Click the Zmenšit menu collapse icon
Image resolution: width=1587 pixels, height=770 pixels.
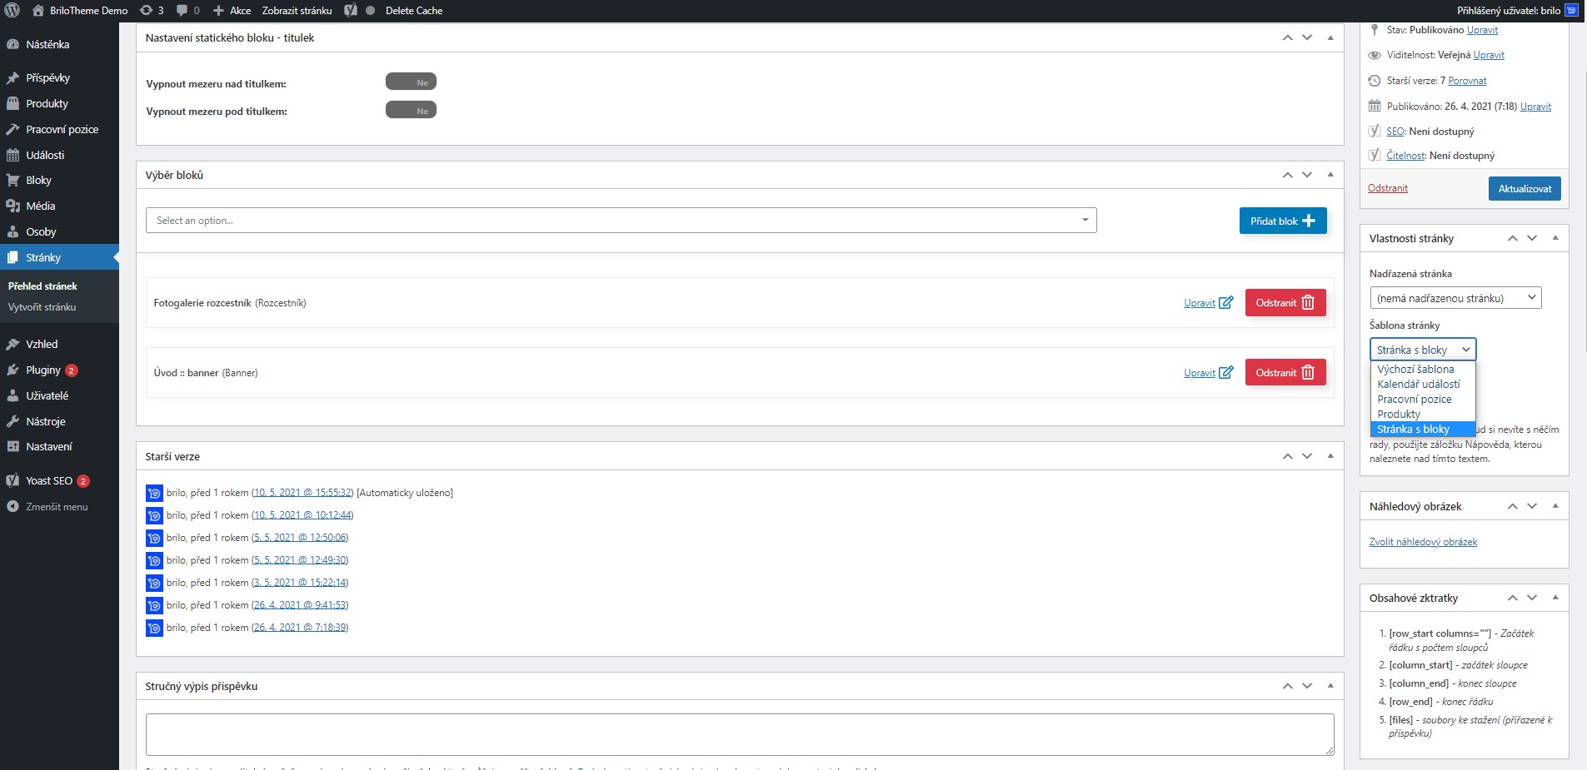[12, 507]
